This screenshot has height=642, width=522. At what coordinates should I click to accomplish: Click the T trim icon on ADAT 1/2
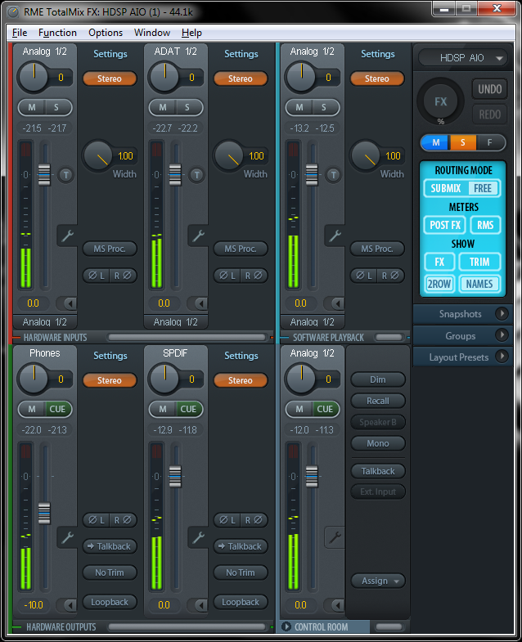click(x=196, y=175)
